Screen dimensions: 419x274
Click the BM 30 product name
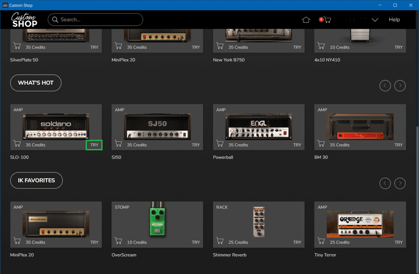point(321,157)
